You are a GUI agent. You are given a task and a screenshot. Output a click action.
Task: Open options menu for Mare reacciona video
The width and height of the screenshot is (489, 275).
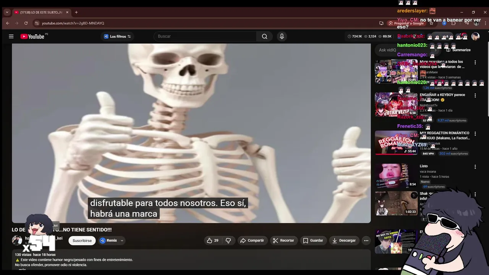[475, 62]
